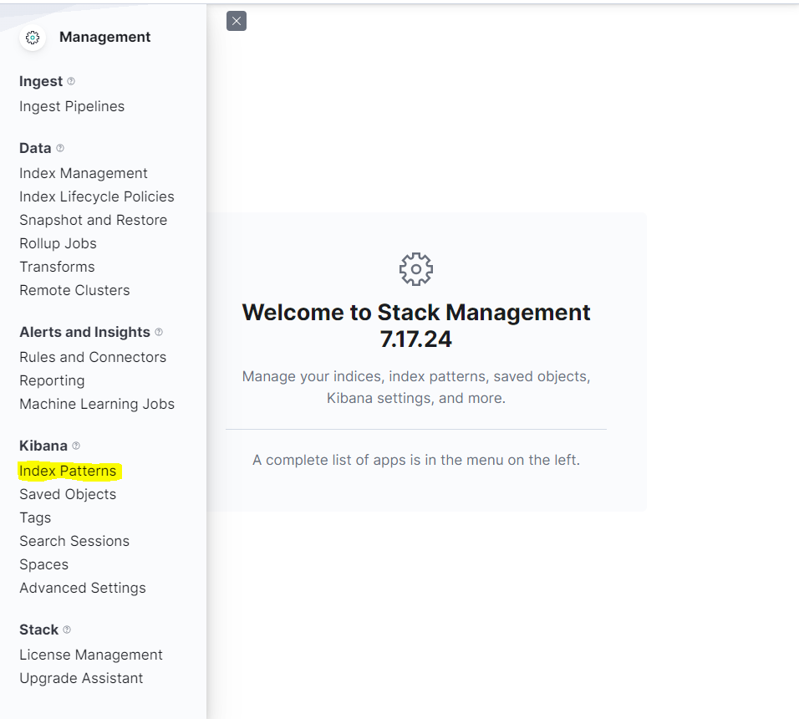
Task: Click 'A complete list of apps' text
Action: click(x=416, y=460)
